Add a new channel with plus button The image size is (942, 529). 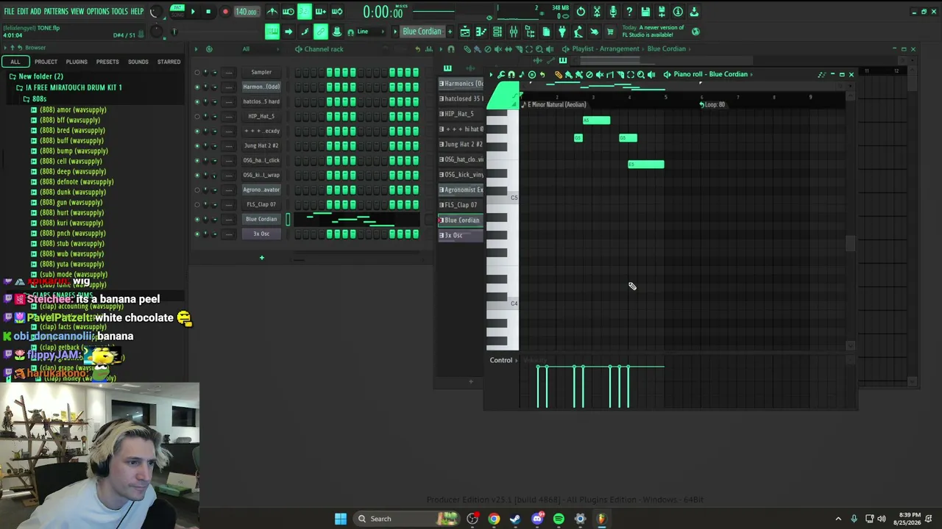(261, 258)
